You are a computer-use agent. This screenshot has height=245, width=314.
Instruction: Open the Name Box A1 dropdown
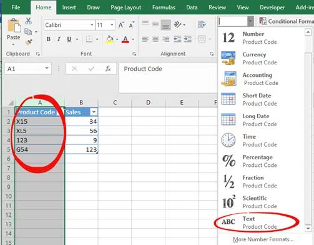point(47,68)
